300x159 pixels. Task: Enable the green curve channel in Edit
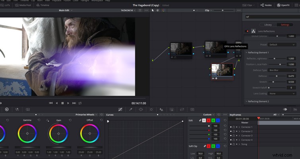point(213,120)
